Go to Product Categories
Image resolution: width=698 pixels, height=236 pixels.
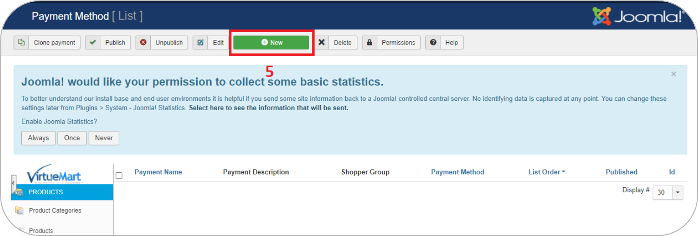[55, 210]
